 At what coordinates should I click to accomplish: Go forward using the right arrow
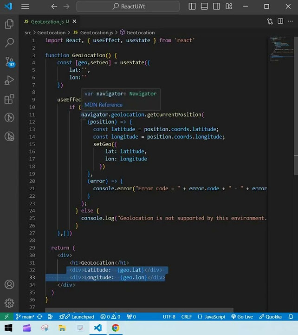pos(66,7)
